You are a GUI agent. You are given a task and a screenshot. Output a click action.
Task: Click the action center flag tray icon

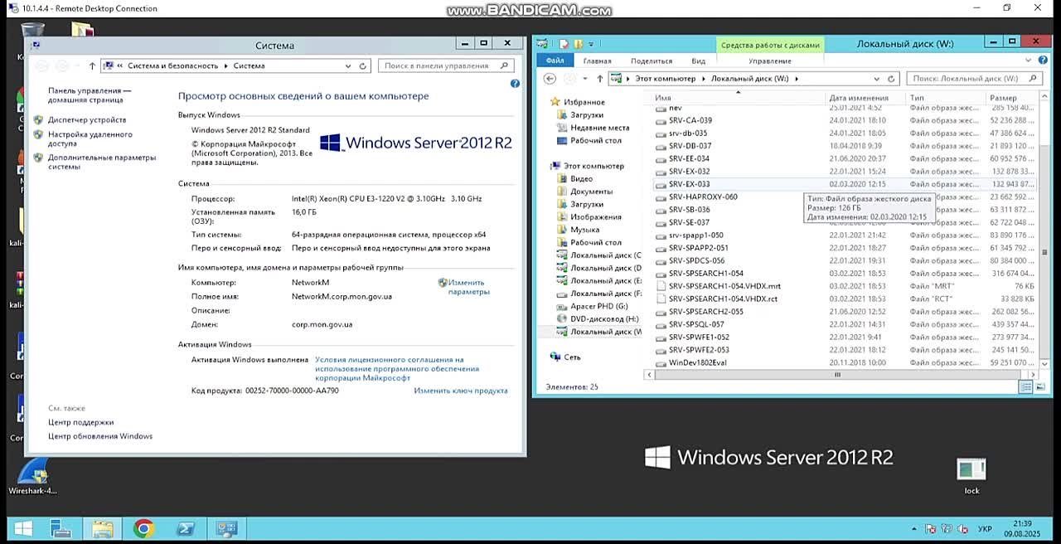pos(932,529)
